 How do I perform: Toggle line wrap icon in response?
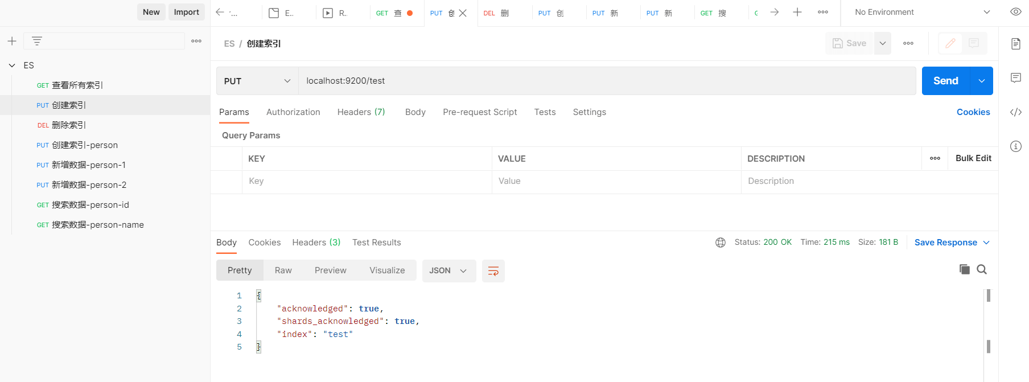pyautogui.click(x=493, y=271)
